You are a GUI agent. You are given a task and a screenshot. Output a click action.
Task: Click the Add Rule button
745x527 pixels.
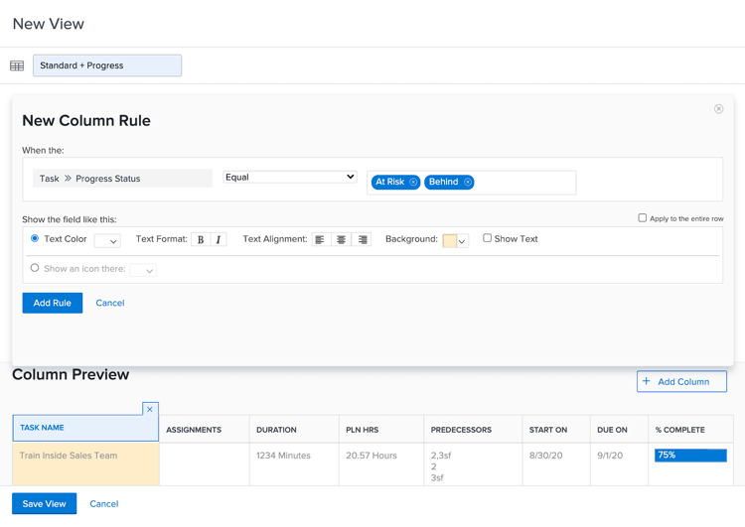[53, 303]
